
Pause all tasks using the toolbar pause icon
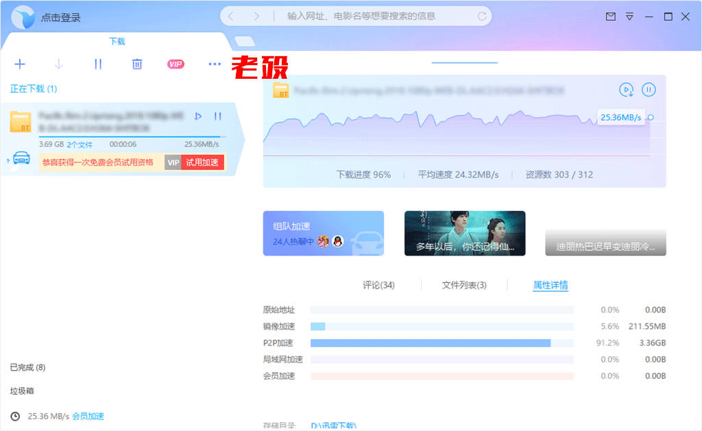tap(98, 64)
